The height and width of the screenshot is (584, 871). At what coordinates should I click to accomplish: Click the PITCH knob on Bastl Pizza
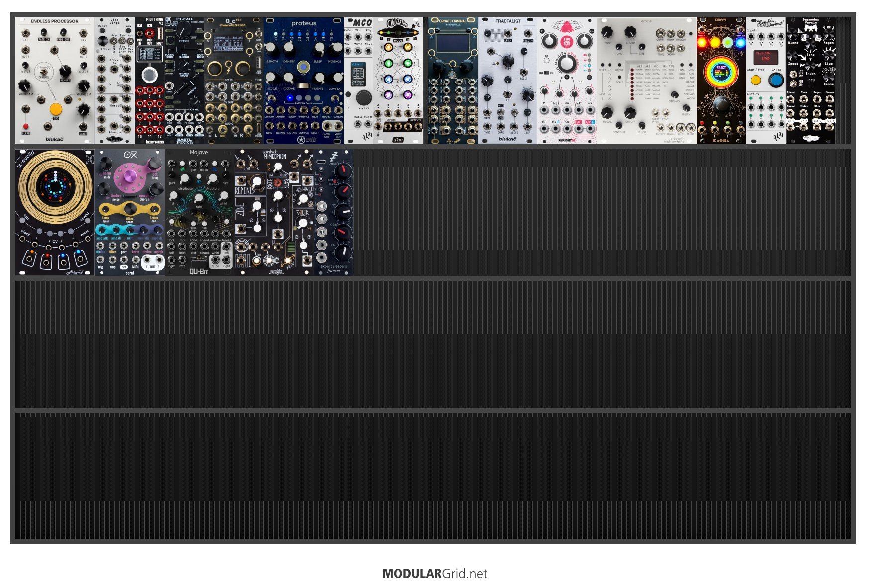pos(185,29)
